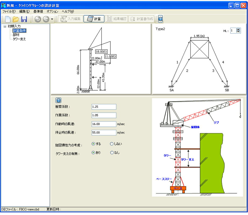Open the ヘルプ(H) menu
The width and height of the screenshot is (248, 215).
coord(68,11)
